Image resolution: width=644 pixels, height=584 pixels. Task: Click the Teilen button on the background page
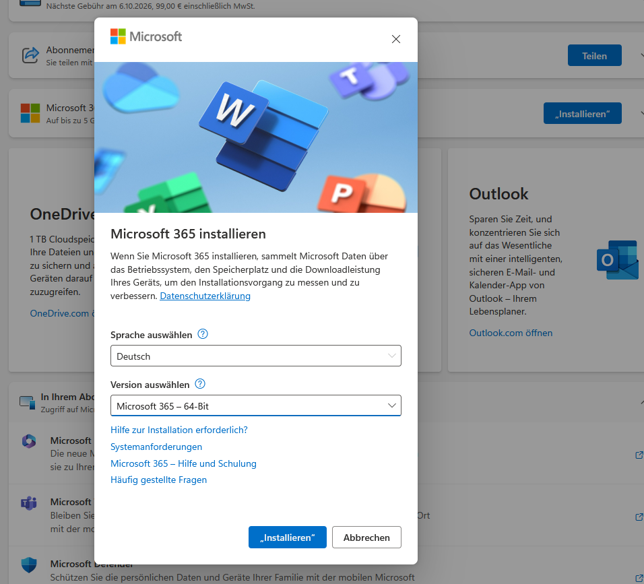[594, 55]
